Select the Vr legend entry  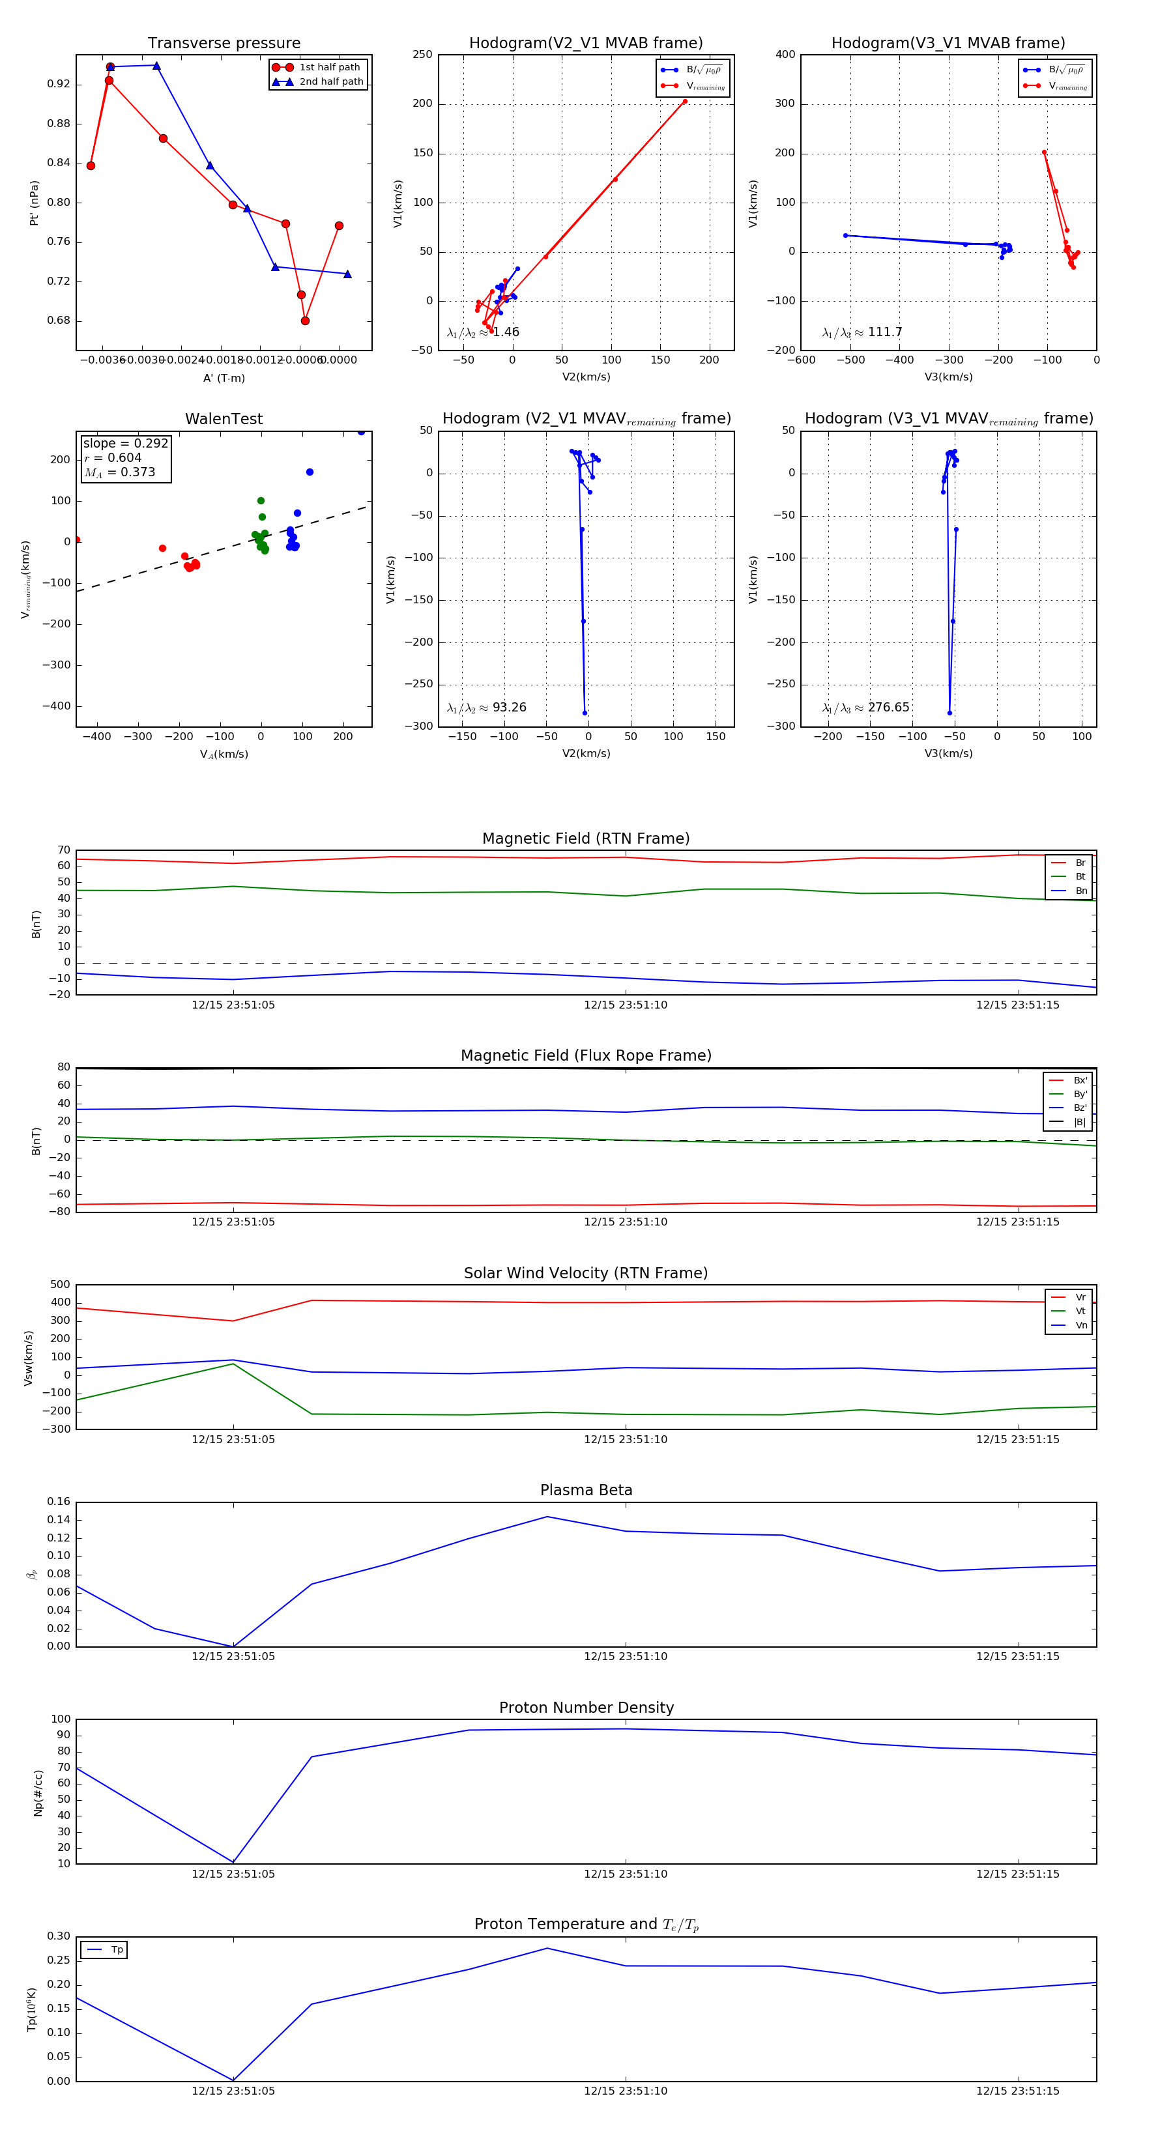pos(1069,1298)
